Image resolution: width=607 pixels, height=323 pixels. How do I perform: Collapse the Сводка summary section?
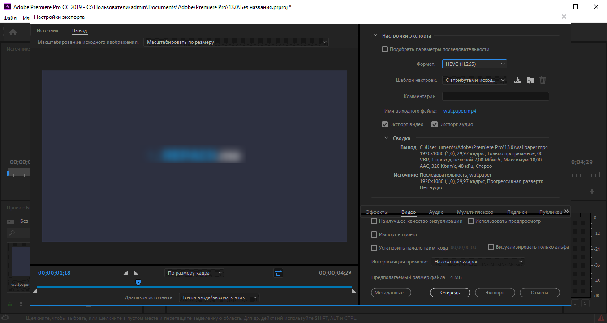pos(387,138)
